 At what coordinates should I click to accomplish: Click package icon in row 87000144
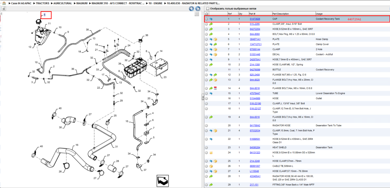215,49
